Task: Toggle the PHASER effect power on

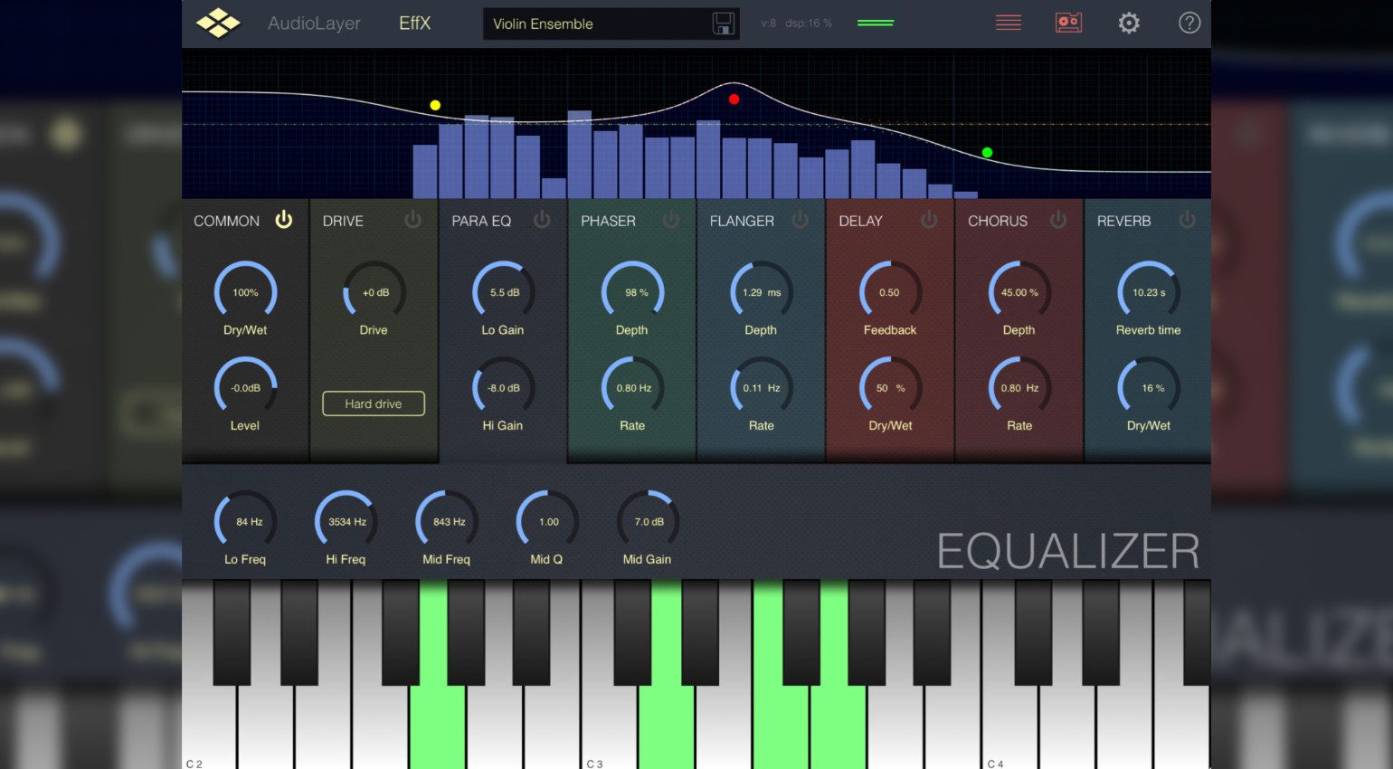Action: [670, 220]
